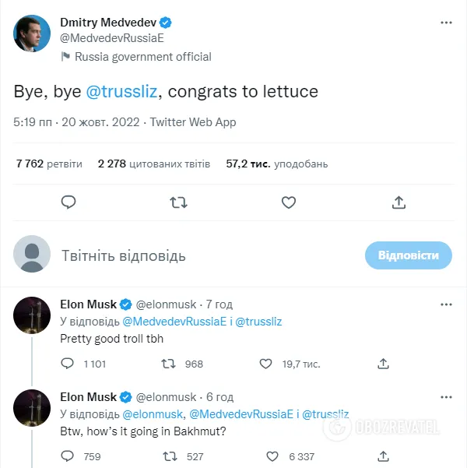Viewport: 467px width, 468px height.
Task: Like the "Pretty good troll tbh" reply
Action: (x=266, y=364)
